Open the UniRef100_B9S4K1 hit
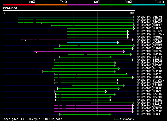The width and height of the screenshot is (167, 121). click(150, 45)
